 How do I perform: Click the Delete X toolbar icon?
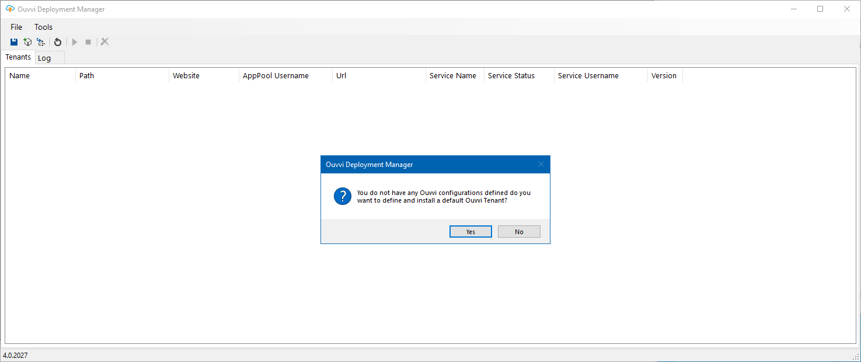tap(105, 41)
